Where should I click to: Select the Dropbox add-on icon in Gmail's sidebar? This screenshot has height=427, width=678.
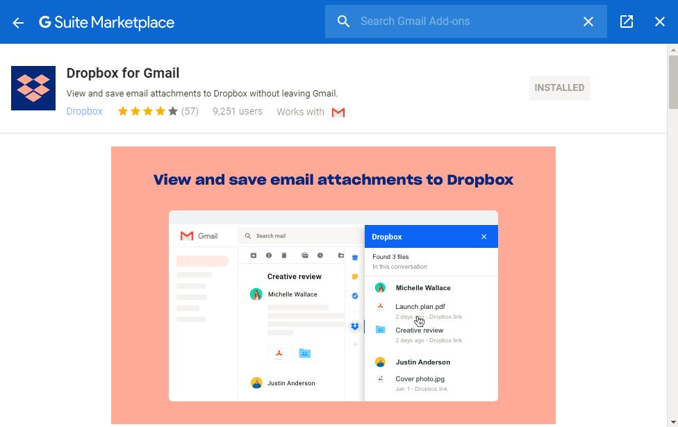(355, 326)
